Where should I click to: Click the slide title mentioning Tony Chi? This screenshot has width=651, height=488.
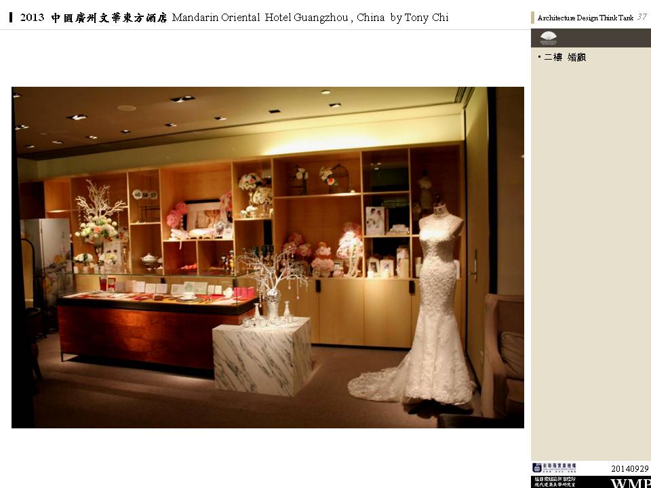235,18
